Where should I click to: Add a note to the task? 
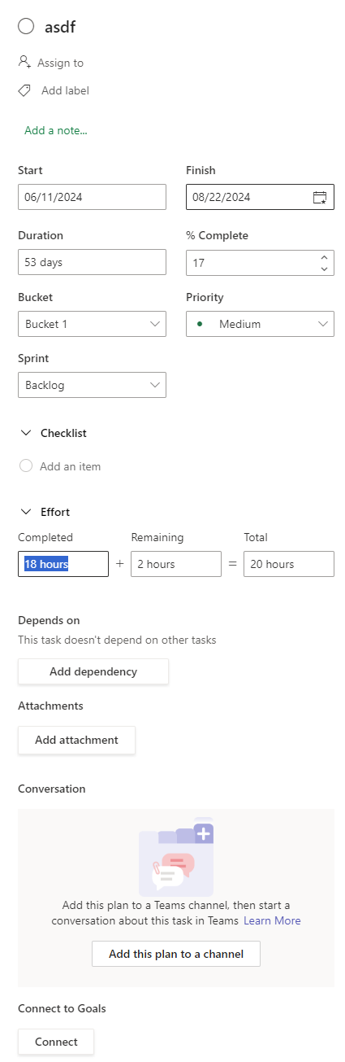(x=56, y=130)
